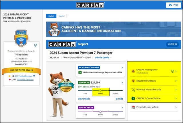Click the Print button
Screen dimensions: 183x123
(174, 5)
